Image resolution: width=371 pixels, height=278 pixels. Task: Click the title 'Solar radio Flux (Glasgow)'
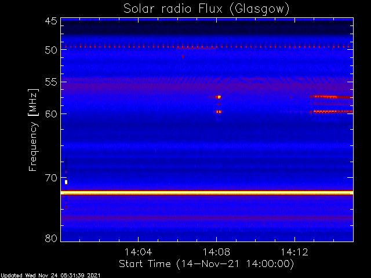(206, 9)
